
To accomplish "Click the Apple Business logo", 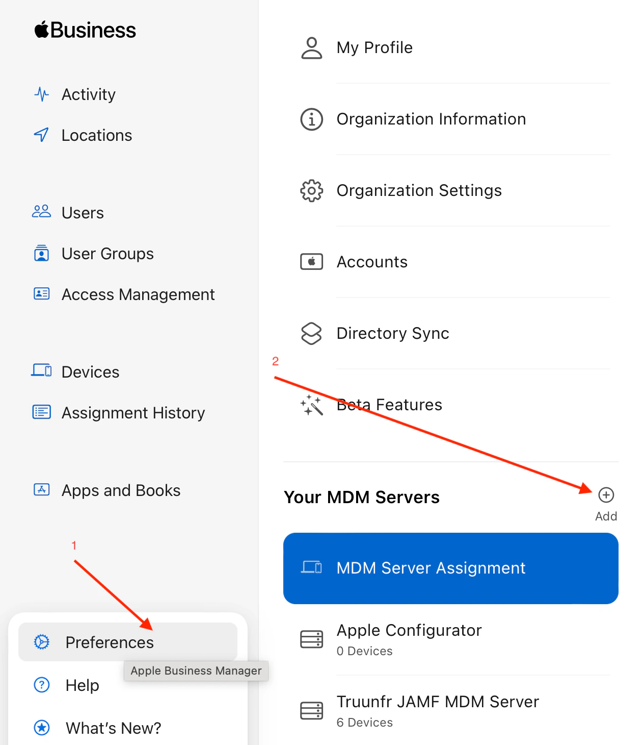I will 85,30.
